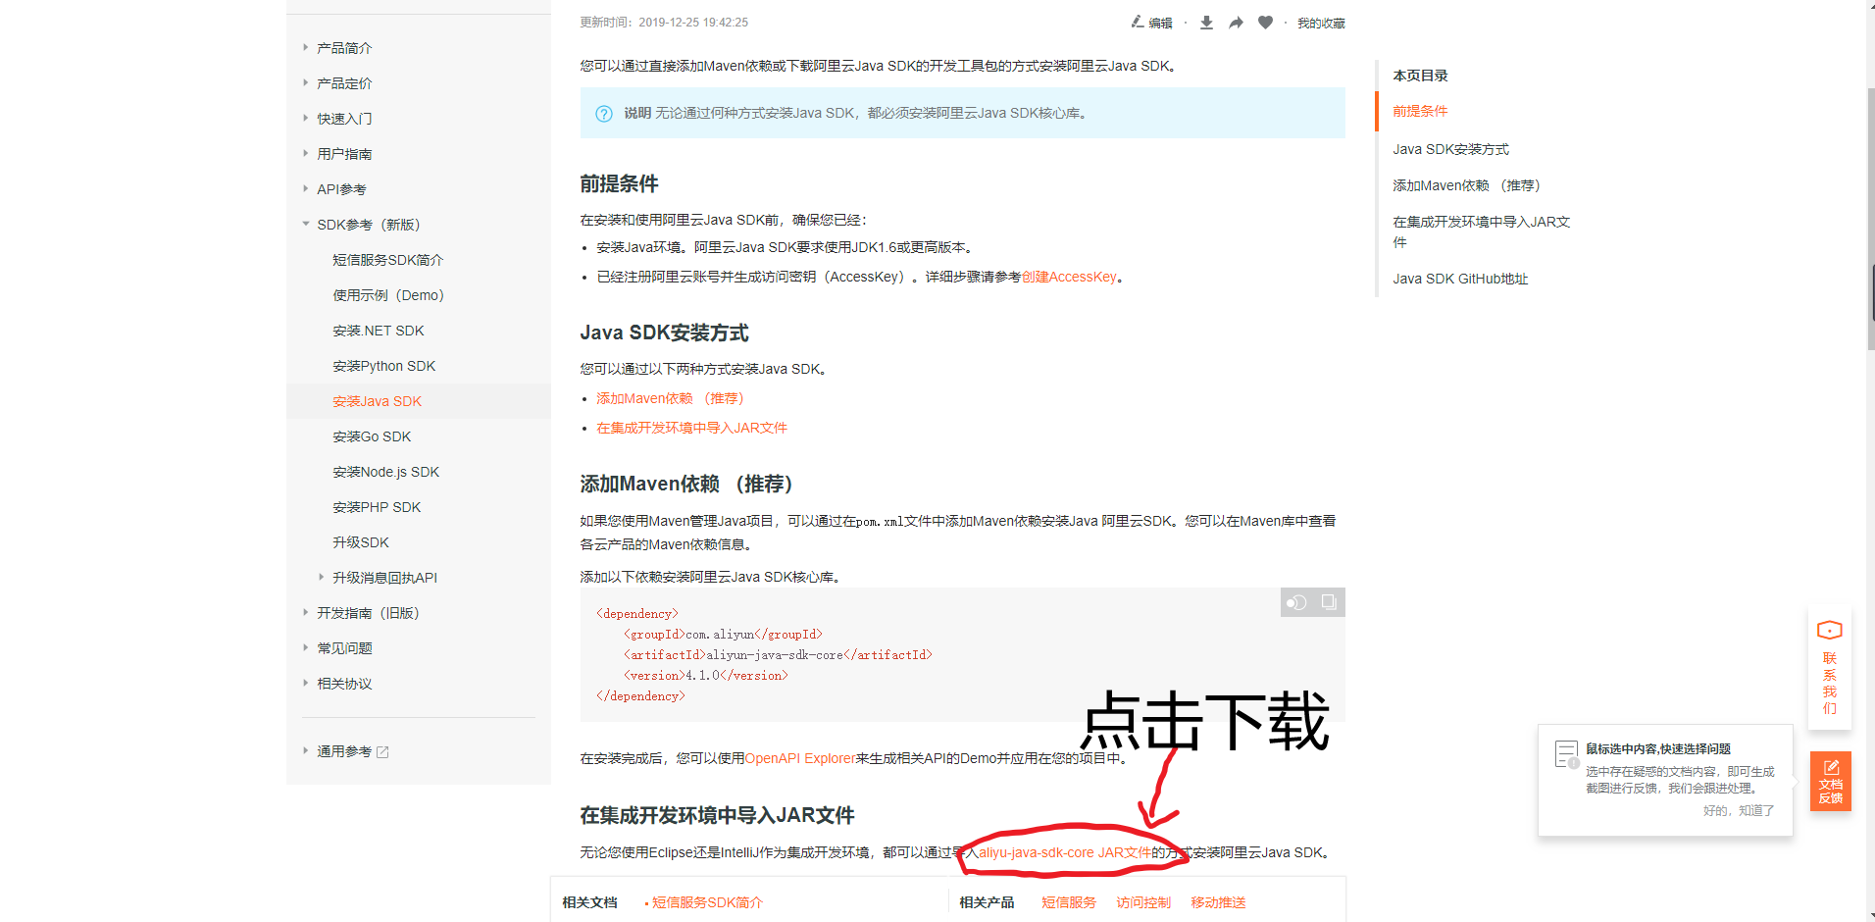The height and width of the screenshot is (922, 1875).
Task: Click the 添加Maven依赖（推荐） section heading
Action: (686, 484)
